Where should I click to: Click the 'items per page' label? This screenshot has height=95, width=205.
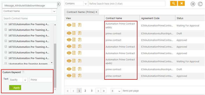[x=131, y=90]
